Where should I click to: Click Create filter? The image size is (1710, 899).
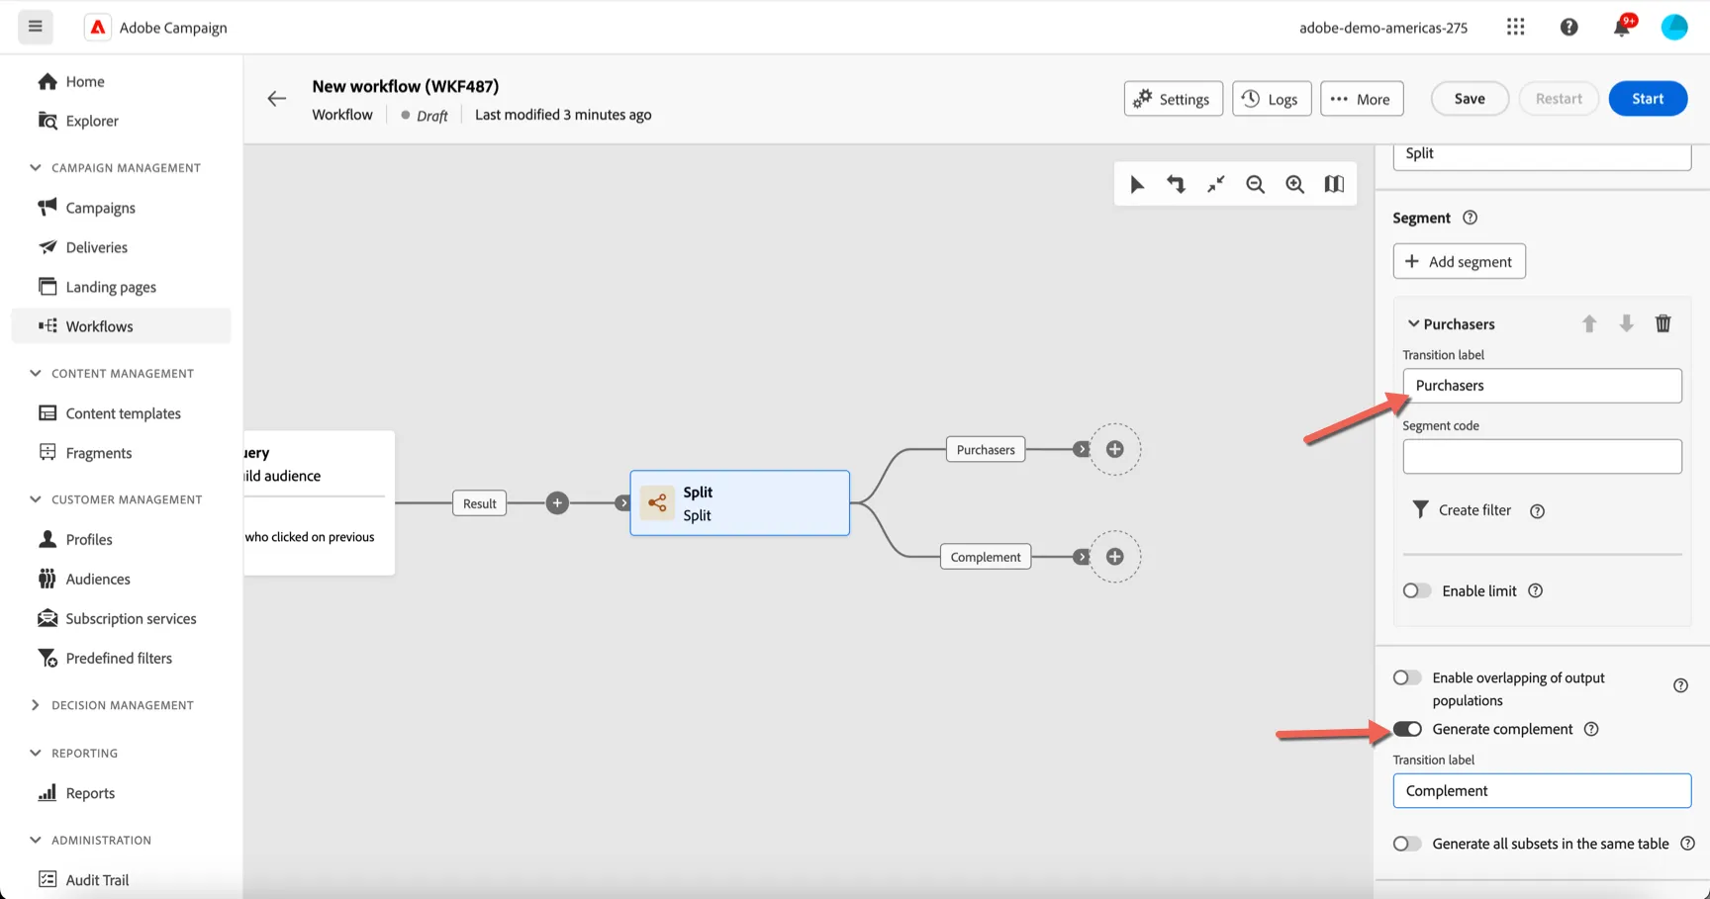[x=1462, y=510]
